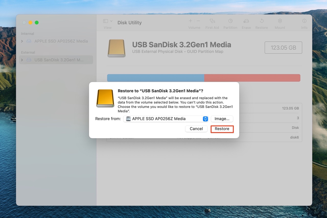Click the Restore toolbar icon
Image resolution: width=327 pixels, height=218 pixels.
pos(262,21)
